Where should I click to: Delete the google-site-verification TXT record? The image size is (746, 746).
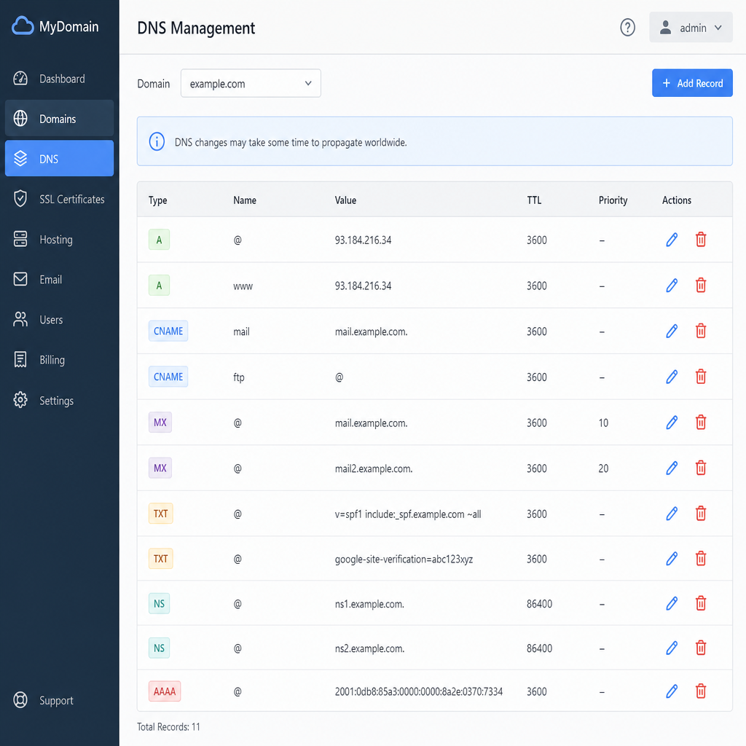pos(700,559)
